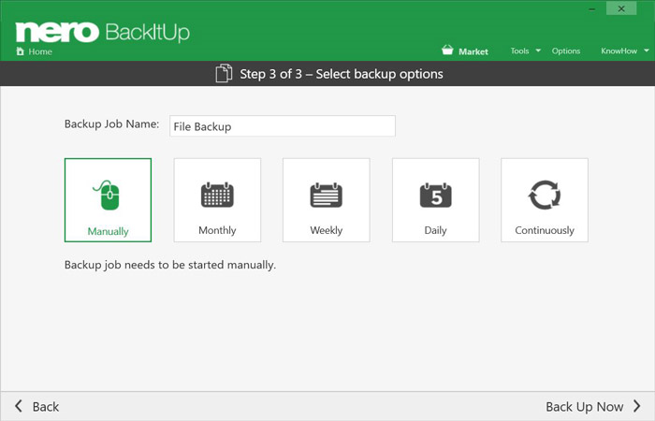Click the Backup Job Name text field
This screenshot has width=655, height=421.
point(282,126)
